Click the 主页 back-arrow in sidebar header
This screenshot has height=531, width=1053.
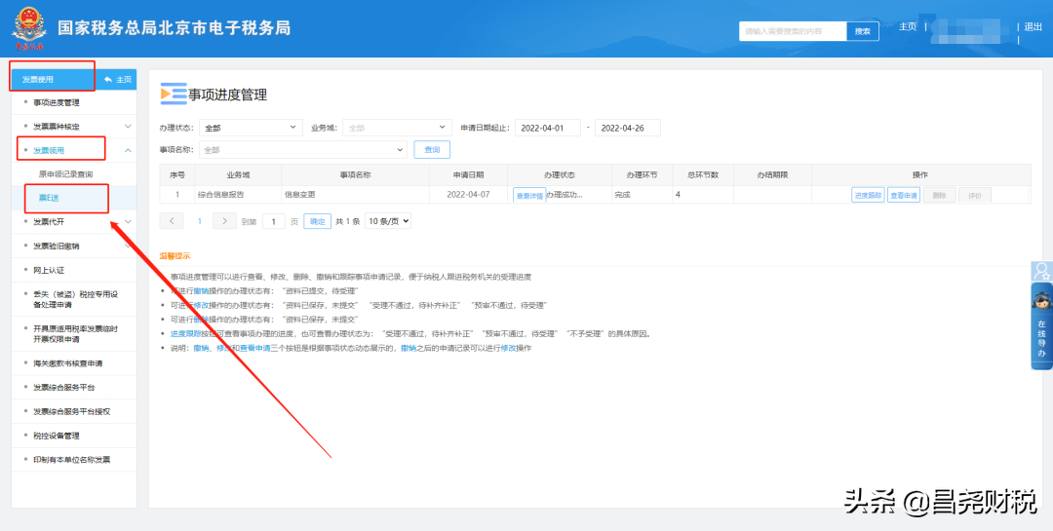point(117,79)
